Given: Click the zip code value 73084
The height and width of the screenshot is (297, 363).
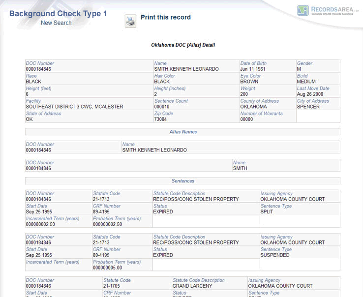Looking at the screenshot, I should coord(161,119).
